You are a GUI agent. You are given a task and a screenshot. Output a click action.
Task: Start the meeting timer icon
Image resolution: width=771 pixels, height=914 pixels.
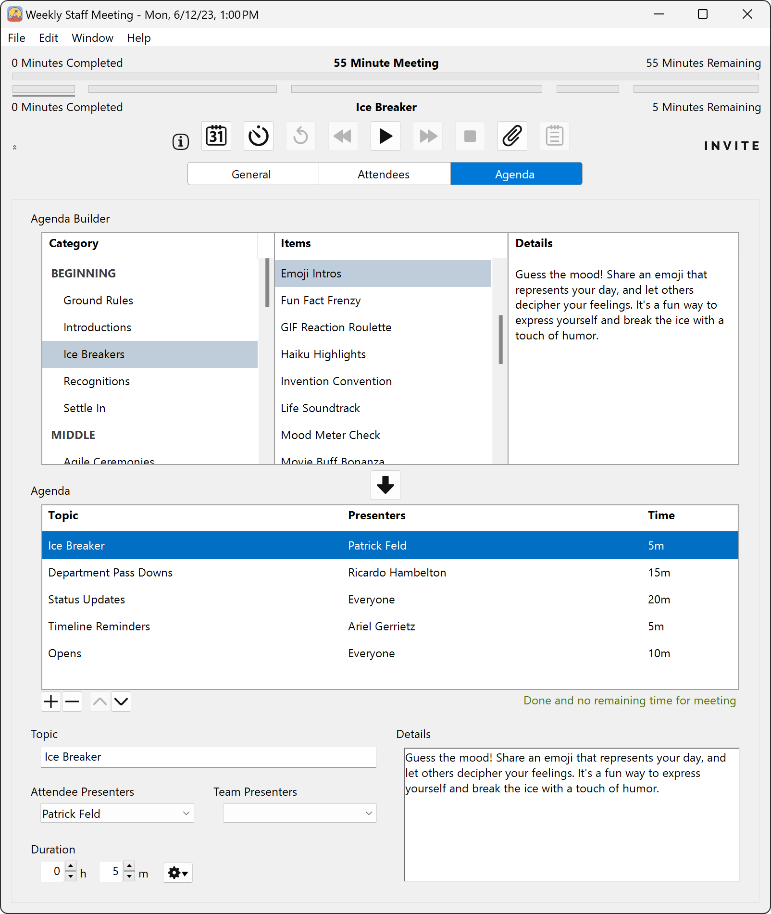point(258,137)
